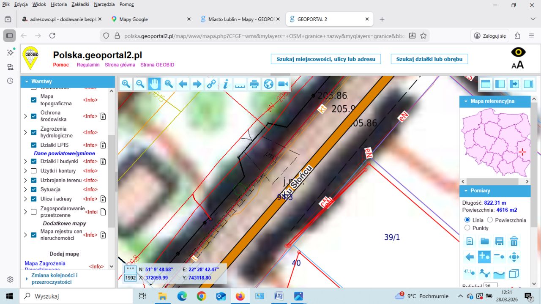Select the Powierzchnia radio button
Image resolution: width=541 pixels, height=304 pixels.
pyautogui.click(x=490, y=220)
